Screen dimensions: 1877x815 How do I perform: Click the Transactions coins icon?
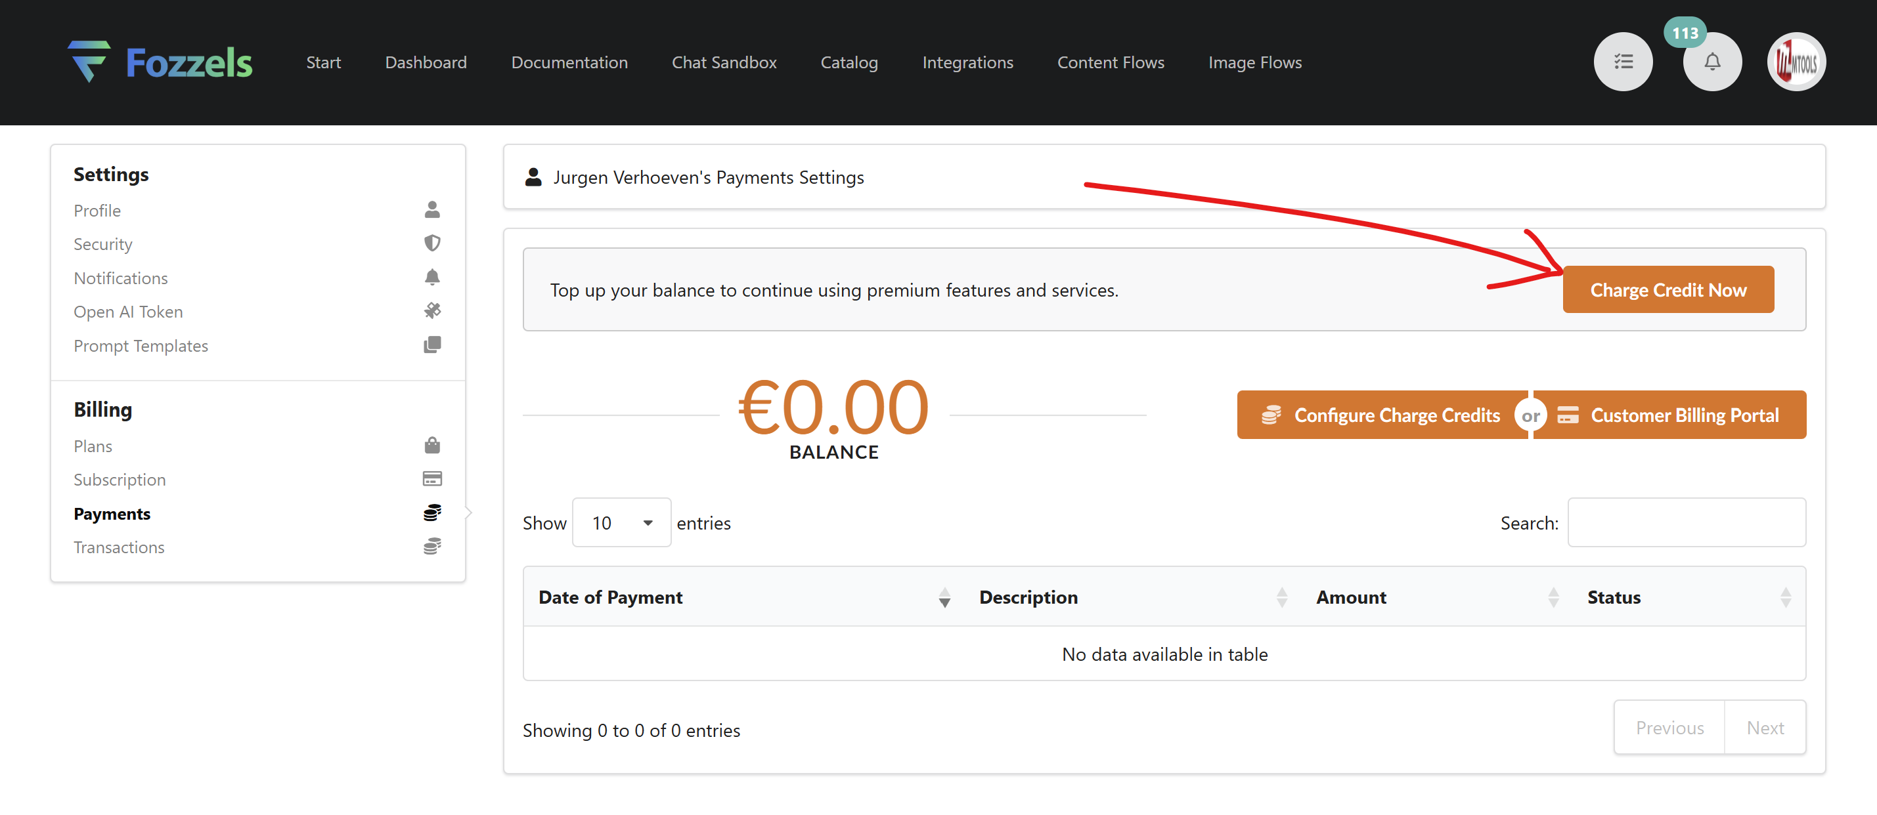432,546
